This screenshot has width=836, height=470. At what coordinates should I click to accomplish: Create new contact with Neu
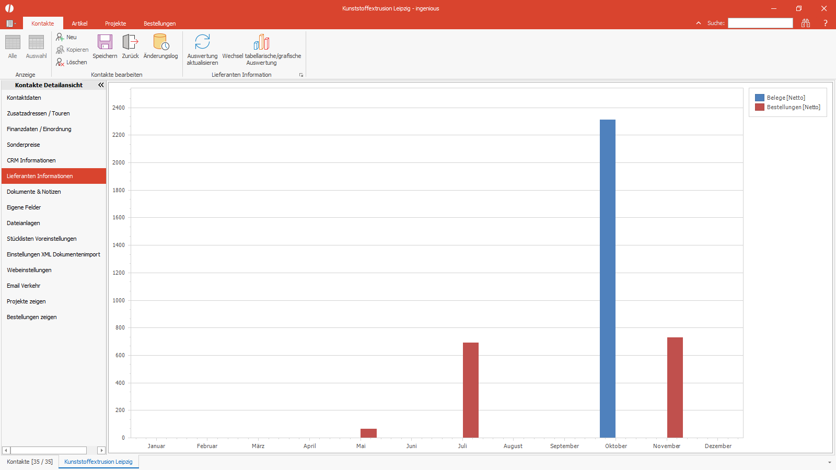click(x=66, y=37)
